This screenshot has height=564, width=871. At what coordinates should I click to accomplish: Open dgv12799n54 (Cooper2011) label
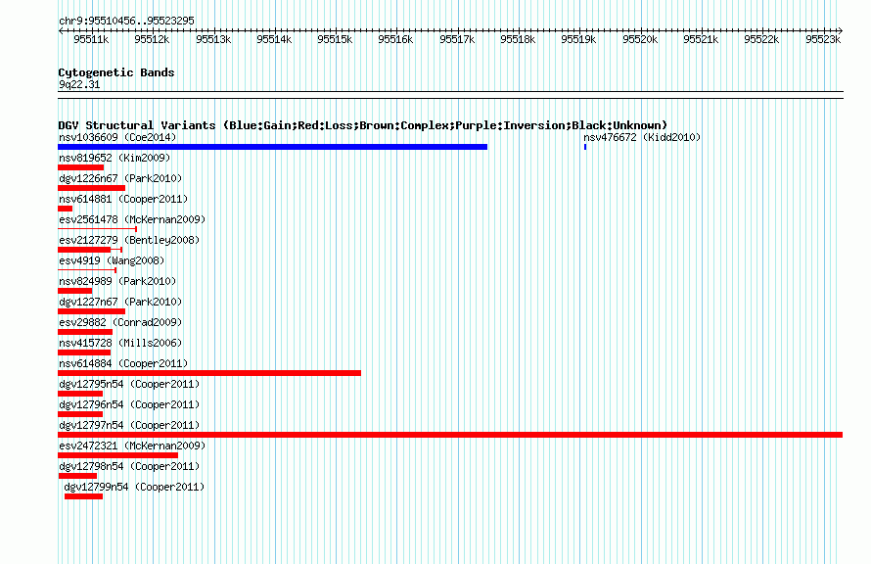pos(134,487)
